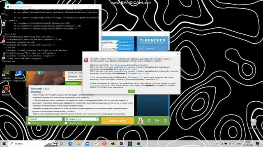The width and height of the screenshot is (263, 147).
Task: Open the Mail app on the taskbar
Action: 88,143
